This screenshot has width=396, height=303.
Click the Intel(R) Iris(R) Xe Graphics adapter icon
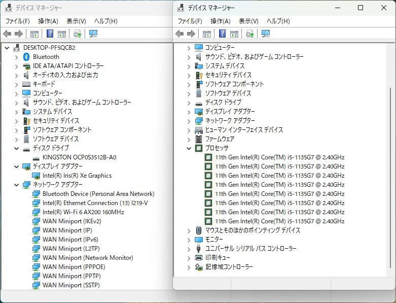[x=36, y=176]
